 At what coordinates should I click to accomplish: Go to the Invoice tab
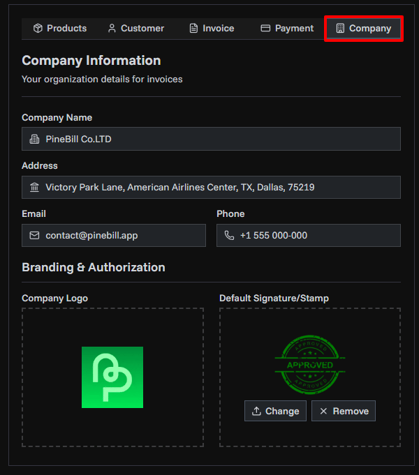coord(212,29)
